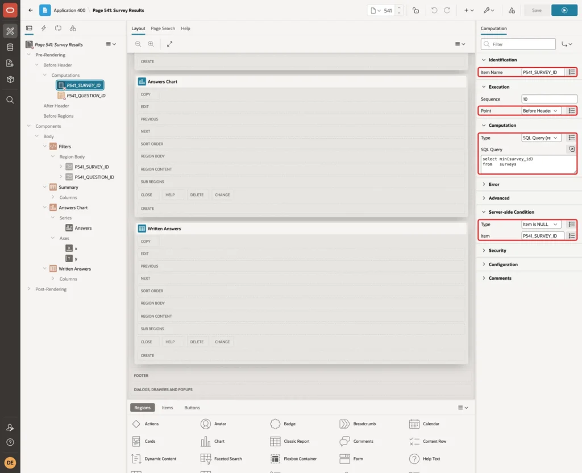Click the page lock icon
The width and height of the screenshot is (582, 473).
click(415, 10)
